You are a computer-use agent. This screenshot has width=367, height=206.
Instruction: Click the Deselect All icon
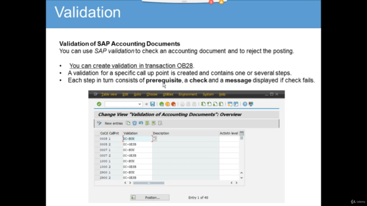(161, 123)
